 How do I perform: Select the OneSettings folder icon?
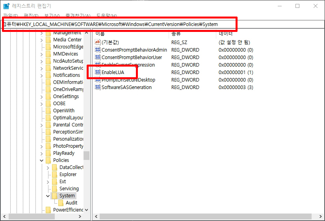click(x=48, y=97)
